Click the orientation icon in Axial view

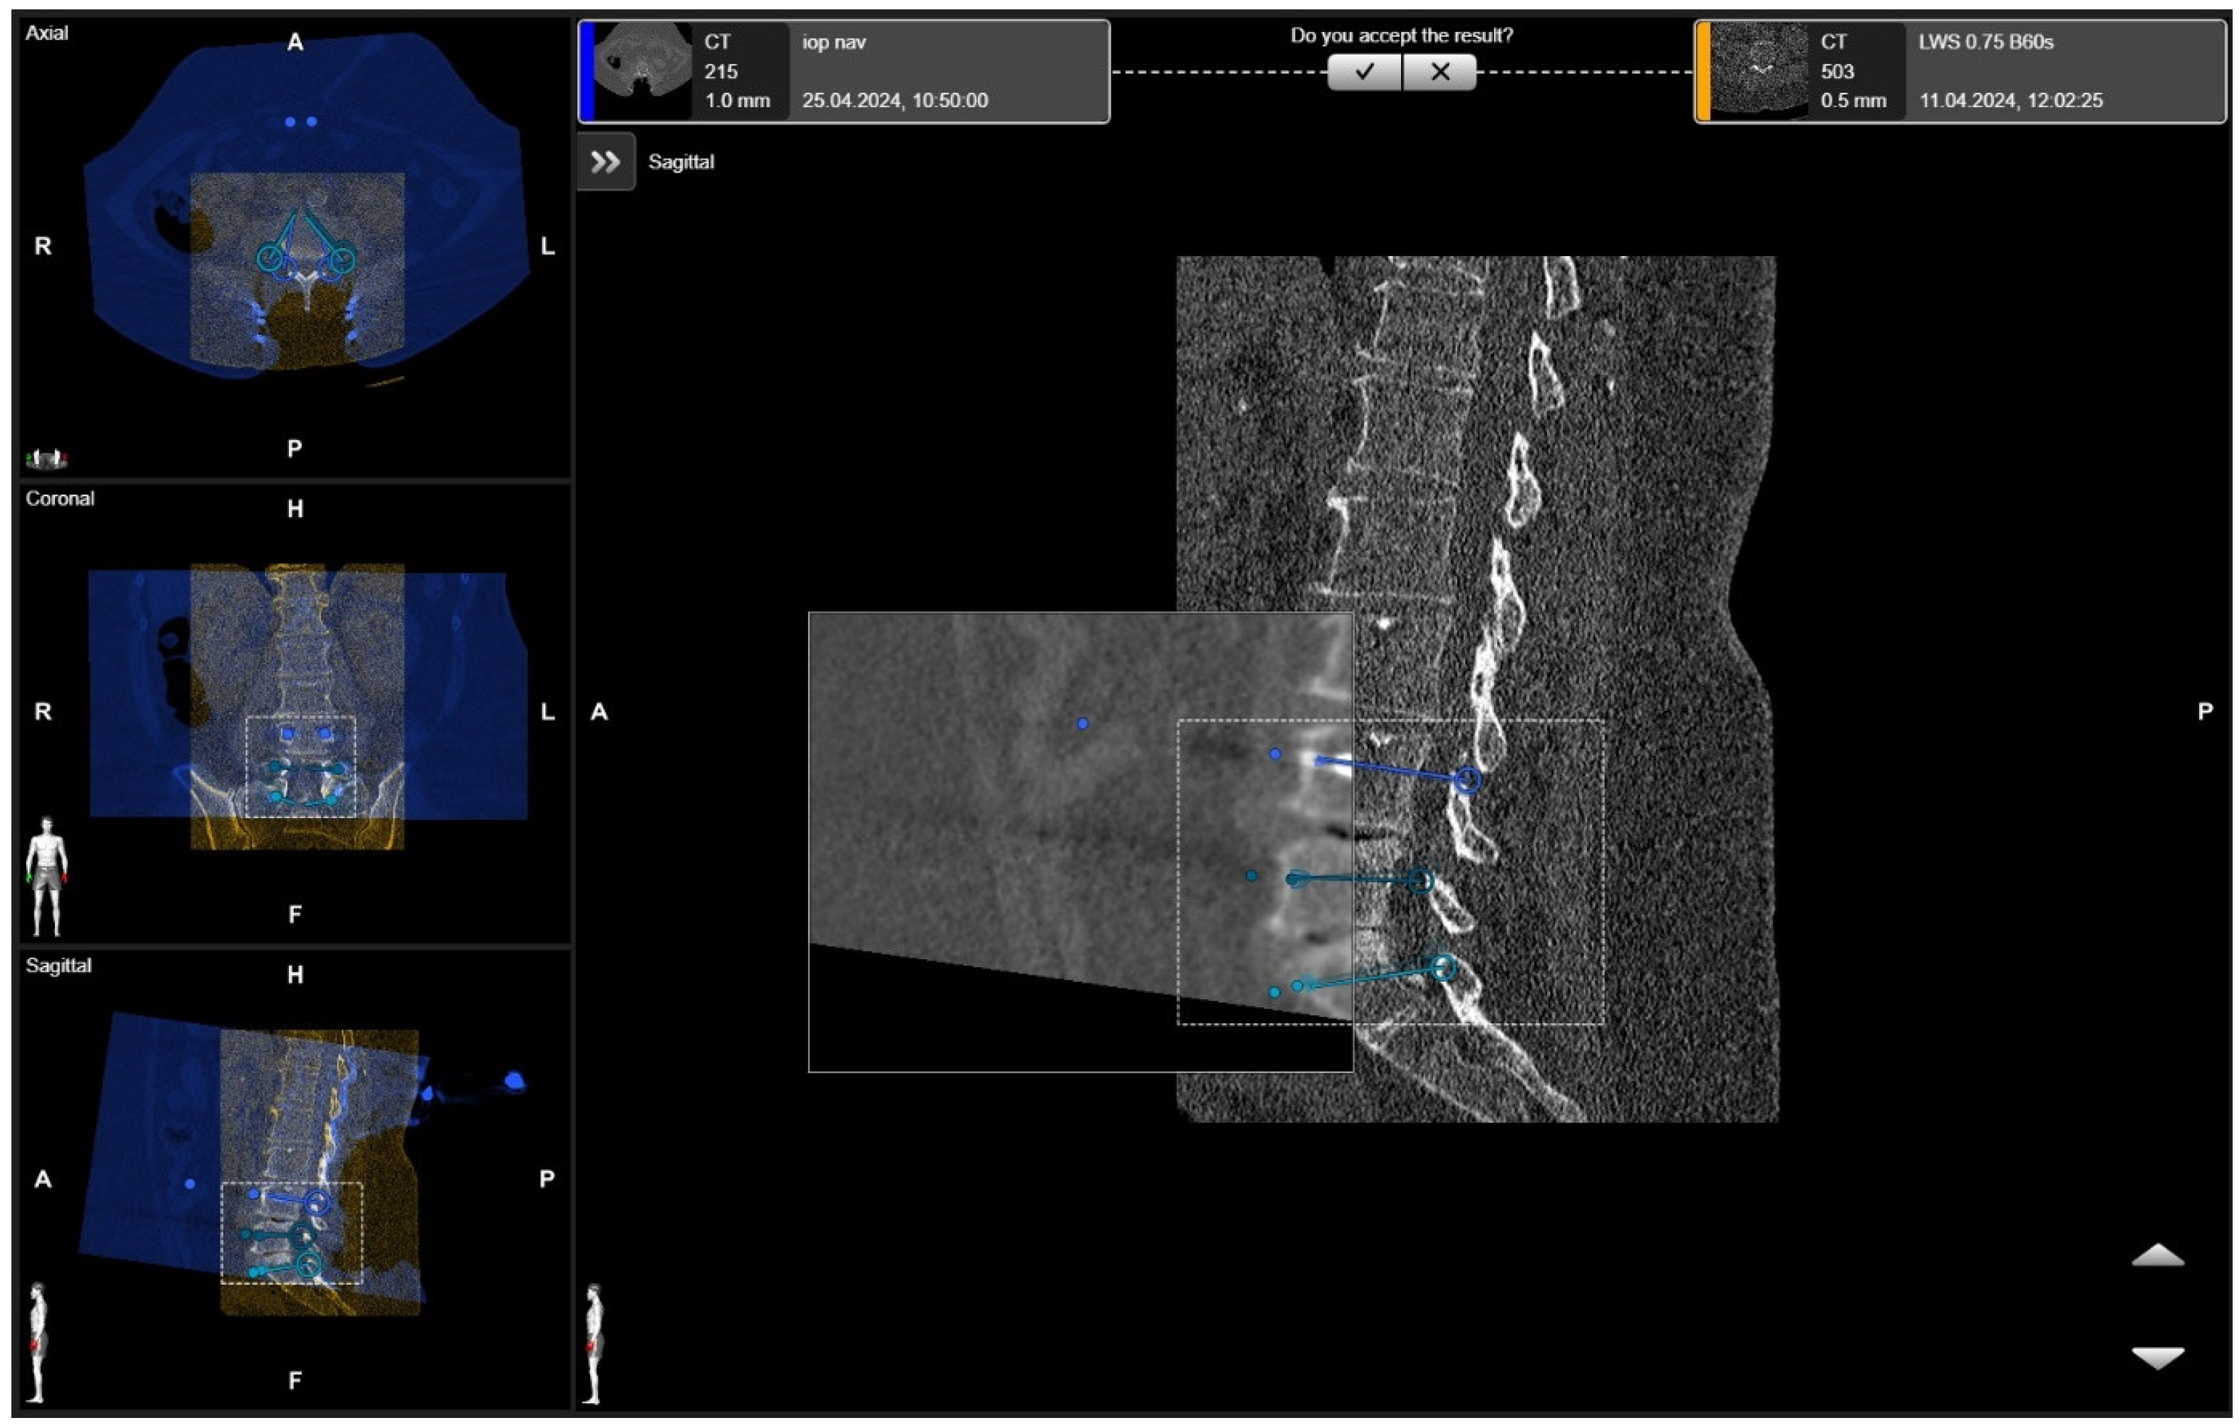coord(47,458)
